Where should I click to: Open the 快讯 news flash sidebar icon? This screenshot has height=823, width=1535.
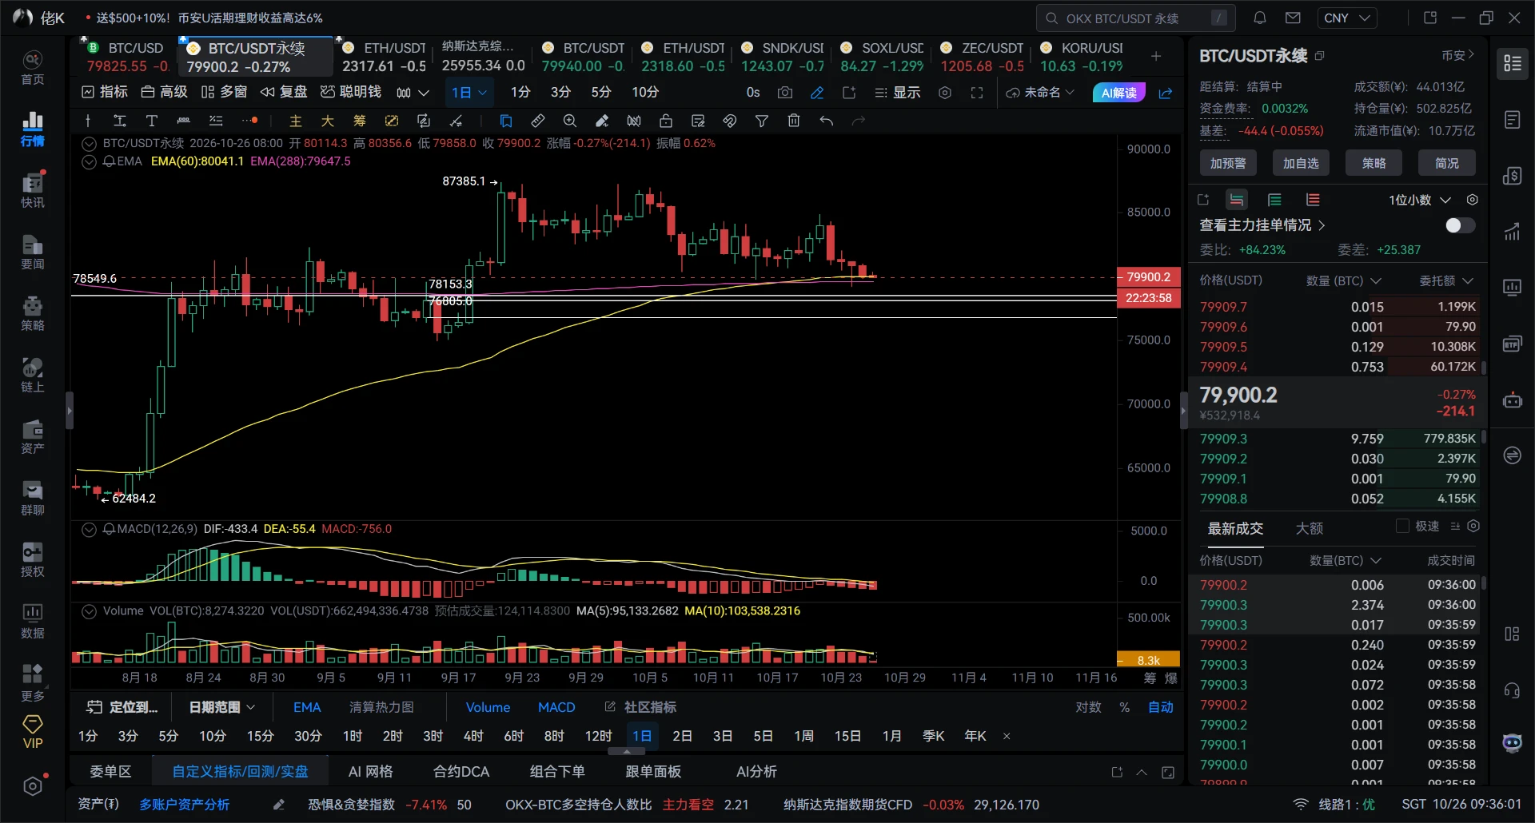click(32, 190)
